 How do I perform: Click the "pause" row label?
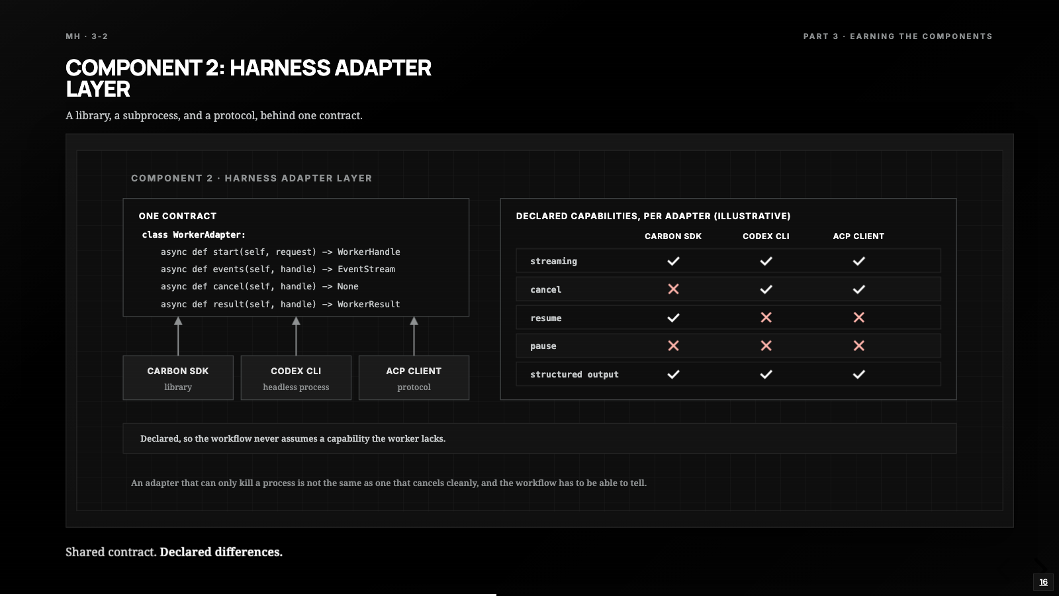(543, 346)
